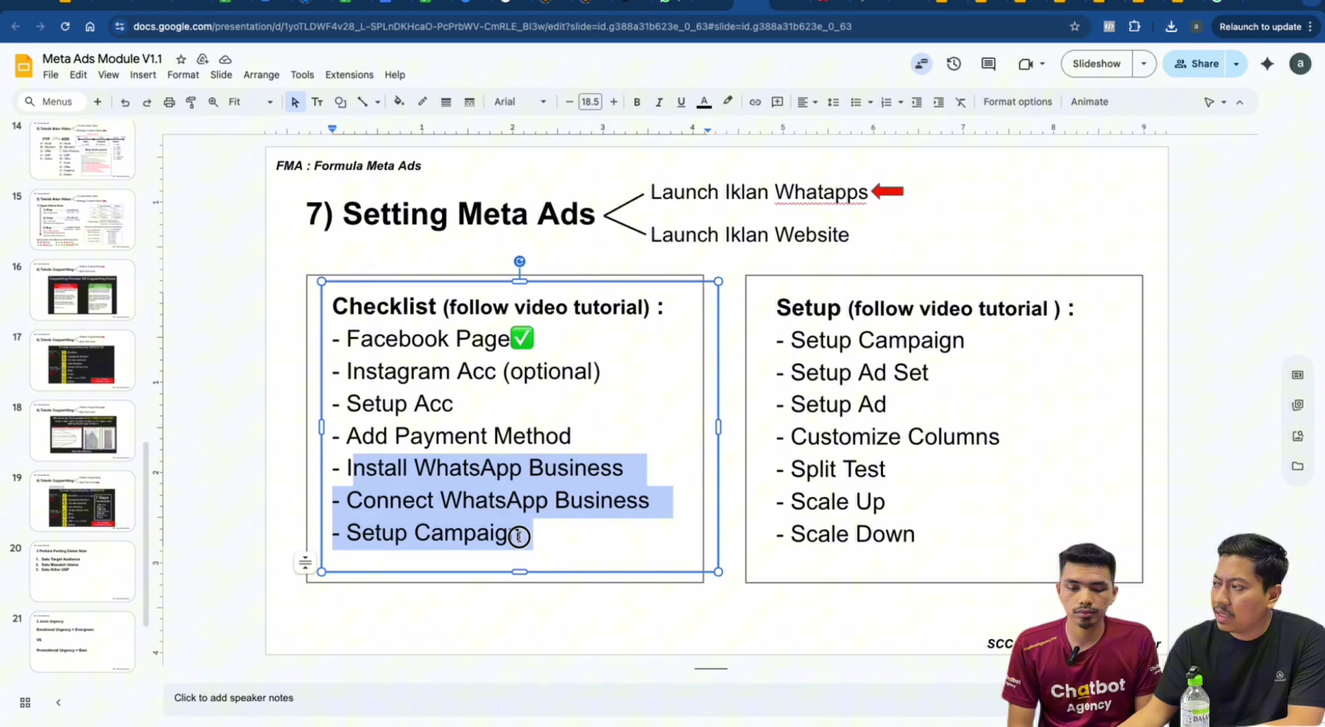The height and width of the screenshot is (727, 1325).
Task: Start the Slideshow
Action: tap(1096, 64)
